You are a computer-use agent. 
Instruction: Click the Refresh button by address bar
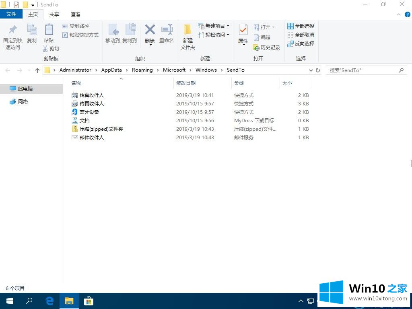point(318,70)
